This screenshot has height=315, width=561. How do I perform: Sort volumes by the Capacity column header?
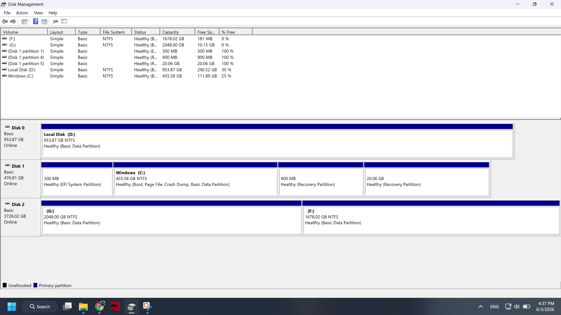[177, 32]
